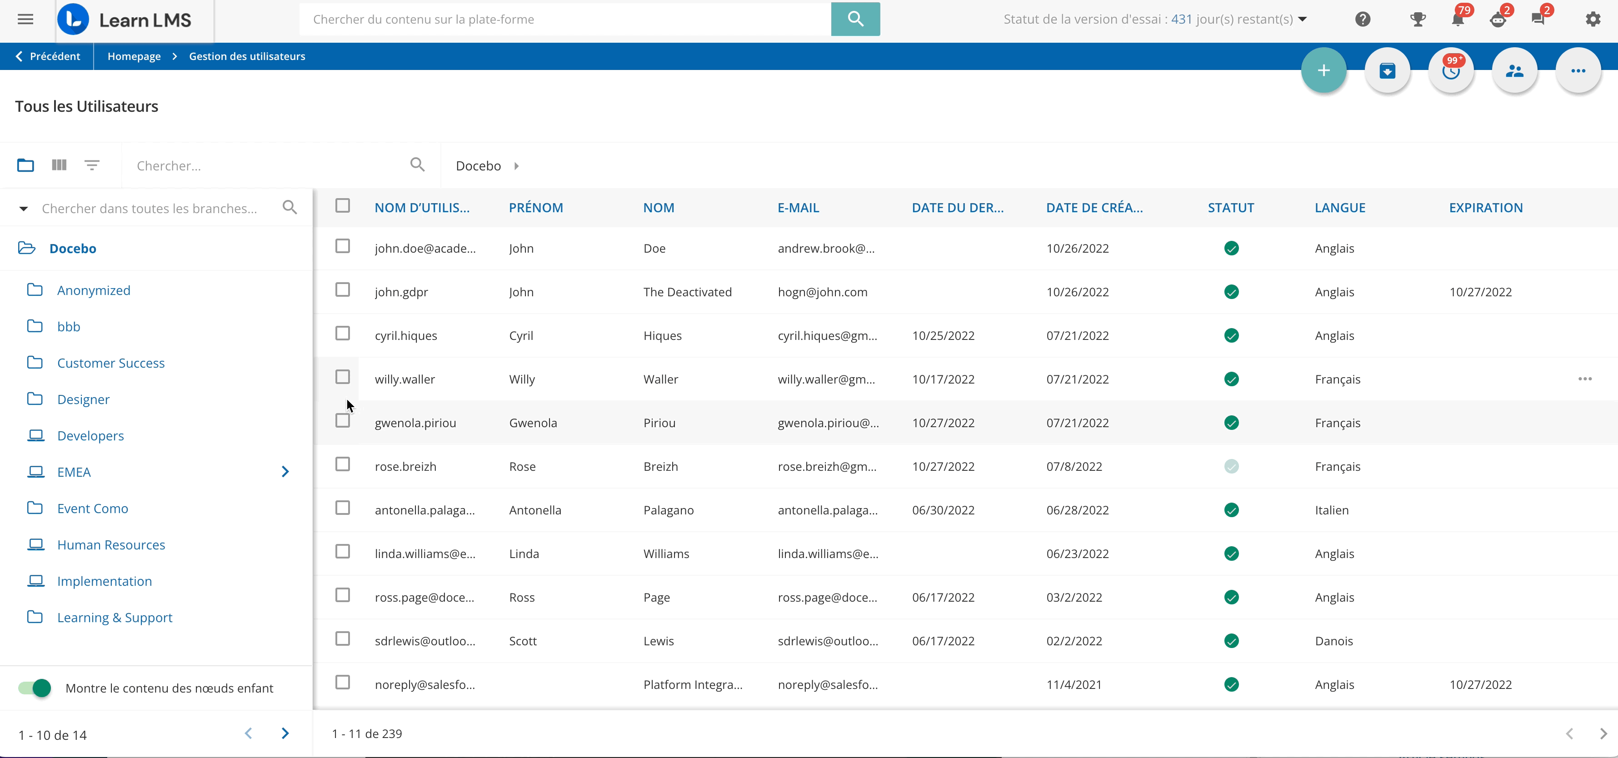This screenshot has width=1618, height=758.
Task: Click status checkmark for john.doe row
Action: pyautogui.click(x=1231, y=248)
